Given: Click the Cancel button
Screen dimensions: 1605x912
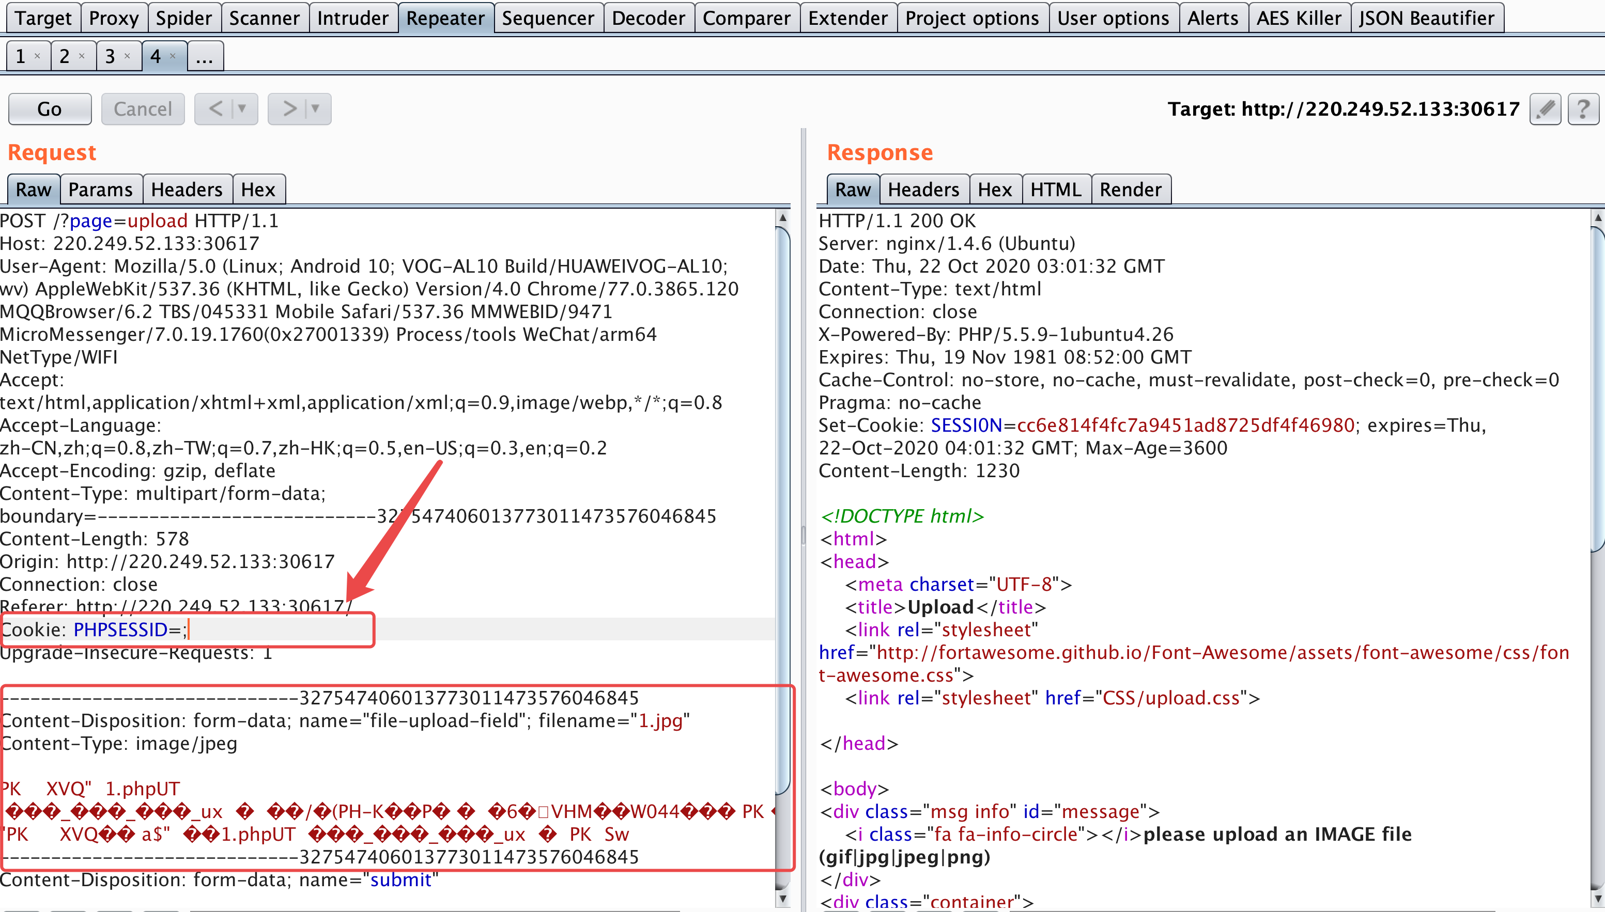Looking at the screenshot, I should 143,109.
